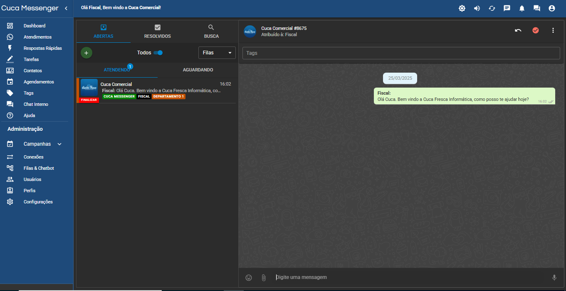Open the Tarefas pencil icon

coord(10,59)
